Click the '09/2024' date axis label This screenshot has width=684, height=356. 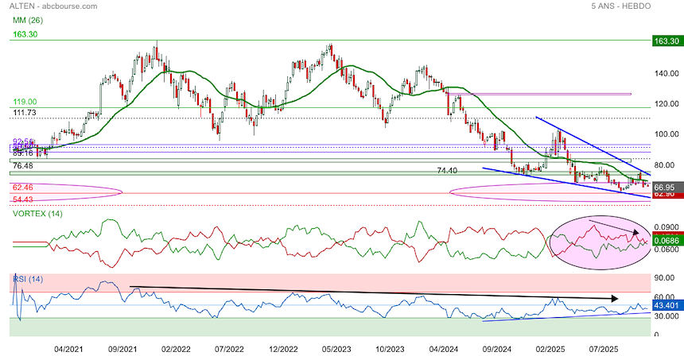[x=497, y=350]
